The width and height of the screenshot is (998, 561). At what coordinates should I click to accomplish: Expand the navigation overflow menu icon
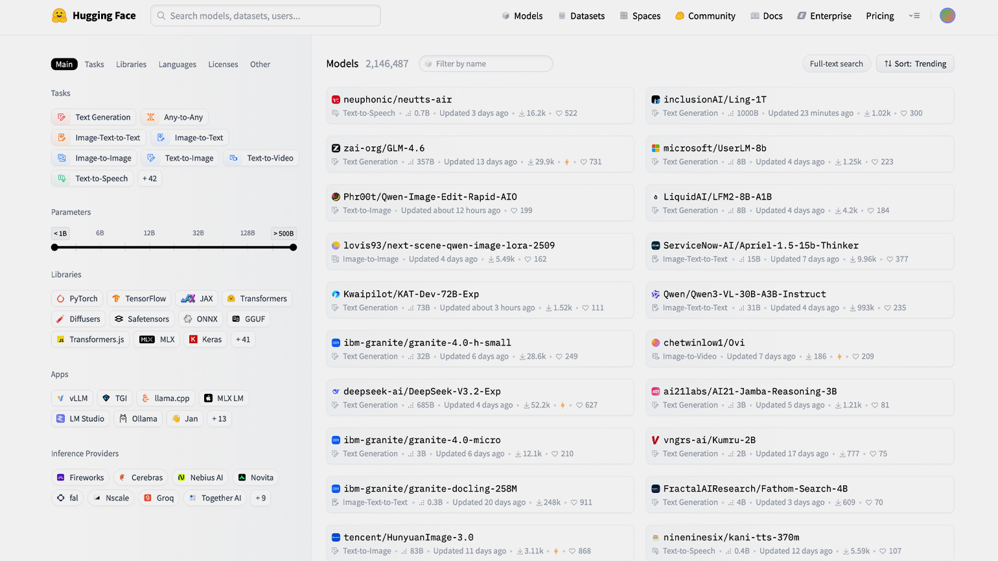click(x=914, y=16)
